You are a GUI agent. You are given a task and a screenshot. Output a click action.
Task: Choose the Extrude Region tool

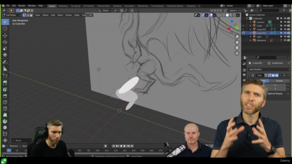5,83
